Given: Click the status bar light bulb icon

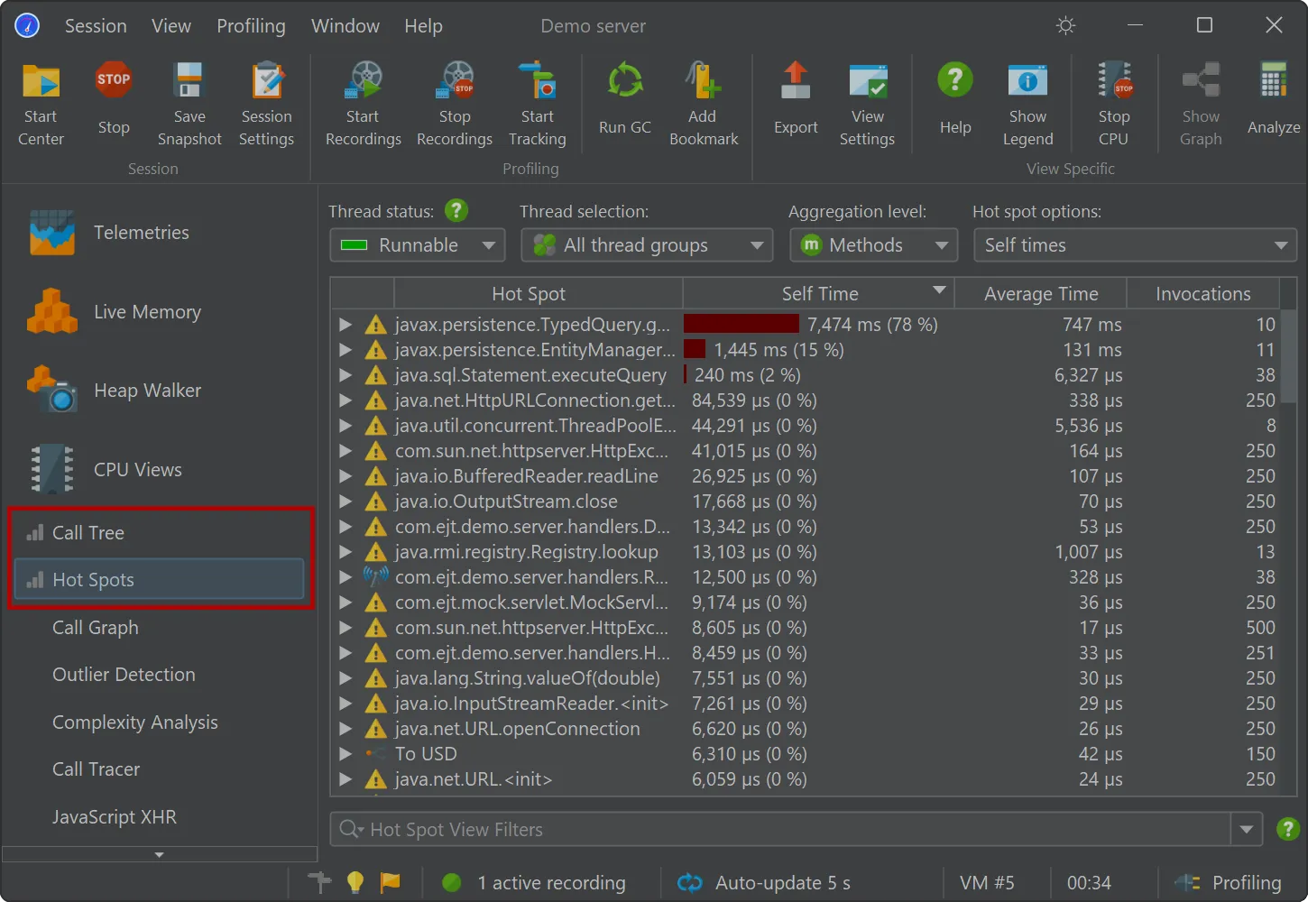Looking at the screenshot, I should pos(355,882).
